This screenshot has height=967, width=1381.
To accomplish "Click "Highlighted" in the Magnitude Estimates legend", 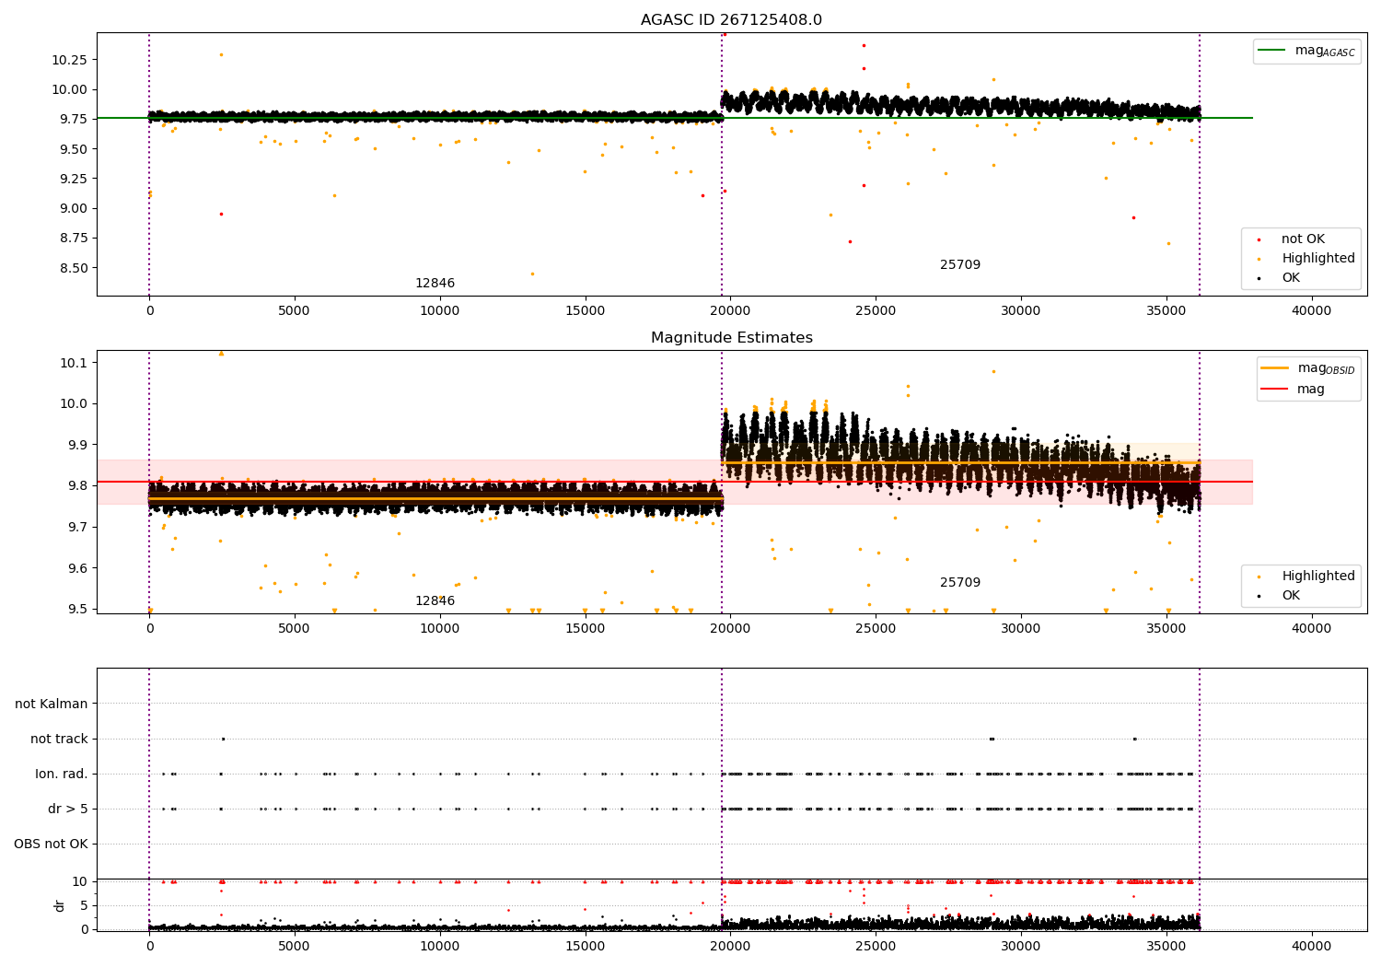I will click(1318, 576).
